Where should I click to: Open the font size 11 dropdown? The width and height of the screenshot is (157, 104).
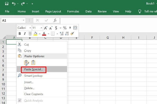41,28
